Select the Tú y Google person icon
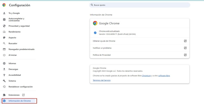 point(4,13)
